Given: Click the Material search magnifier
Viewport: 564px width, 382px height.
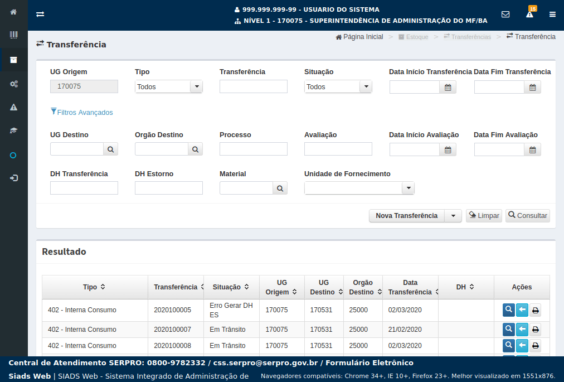Looking at the screenshot, I should click(280, 188).
